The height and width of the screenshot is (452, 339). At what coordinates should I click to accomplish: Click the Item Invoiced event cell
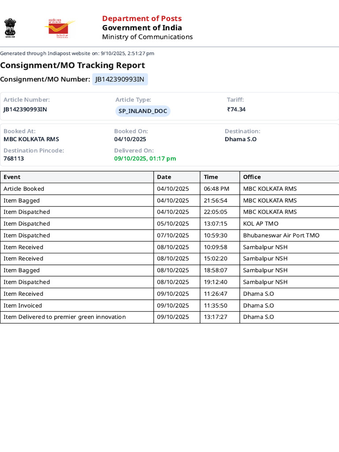click(77, 305)
